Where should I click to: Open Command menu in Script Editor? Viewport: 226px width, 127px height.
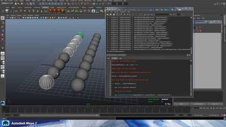[x=123, y=12]
